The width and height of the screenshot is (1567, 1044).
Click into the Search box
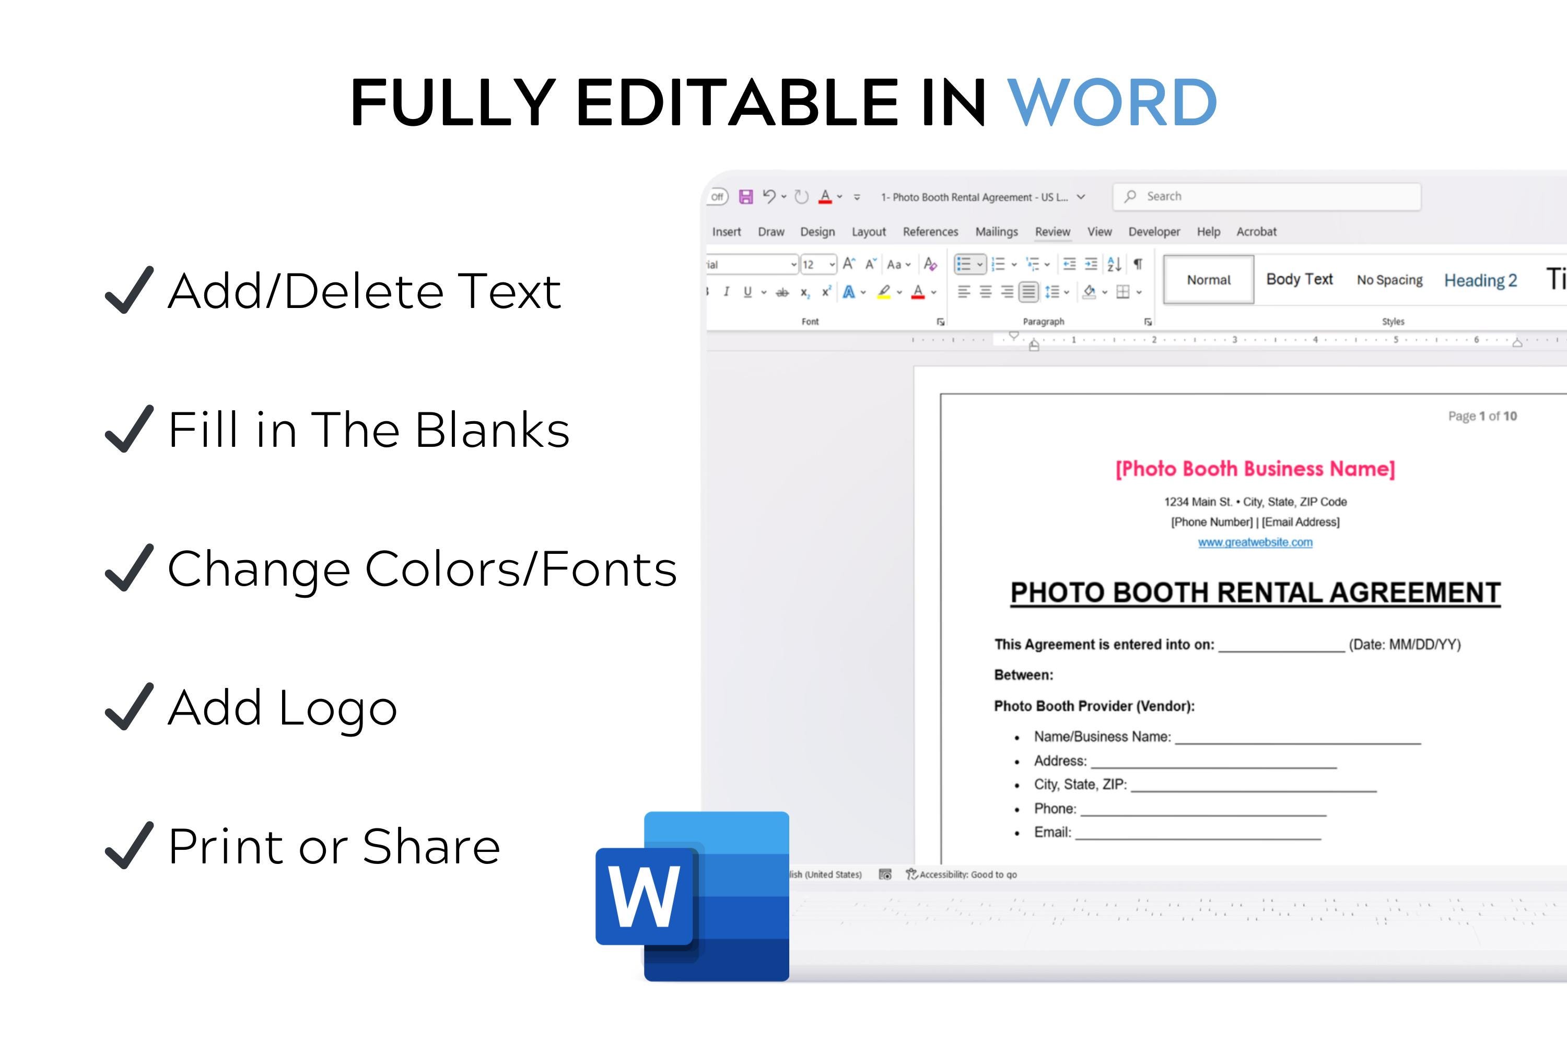pos(1267,196)
